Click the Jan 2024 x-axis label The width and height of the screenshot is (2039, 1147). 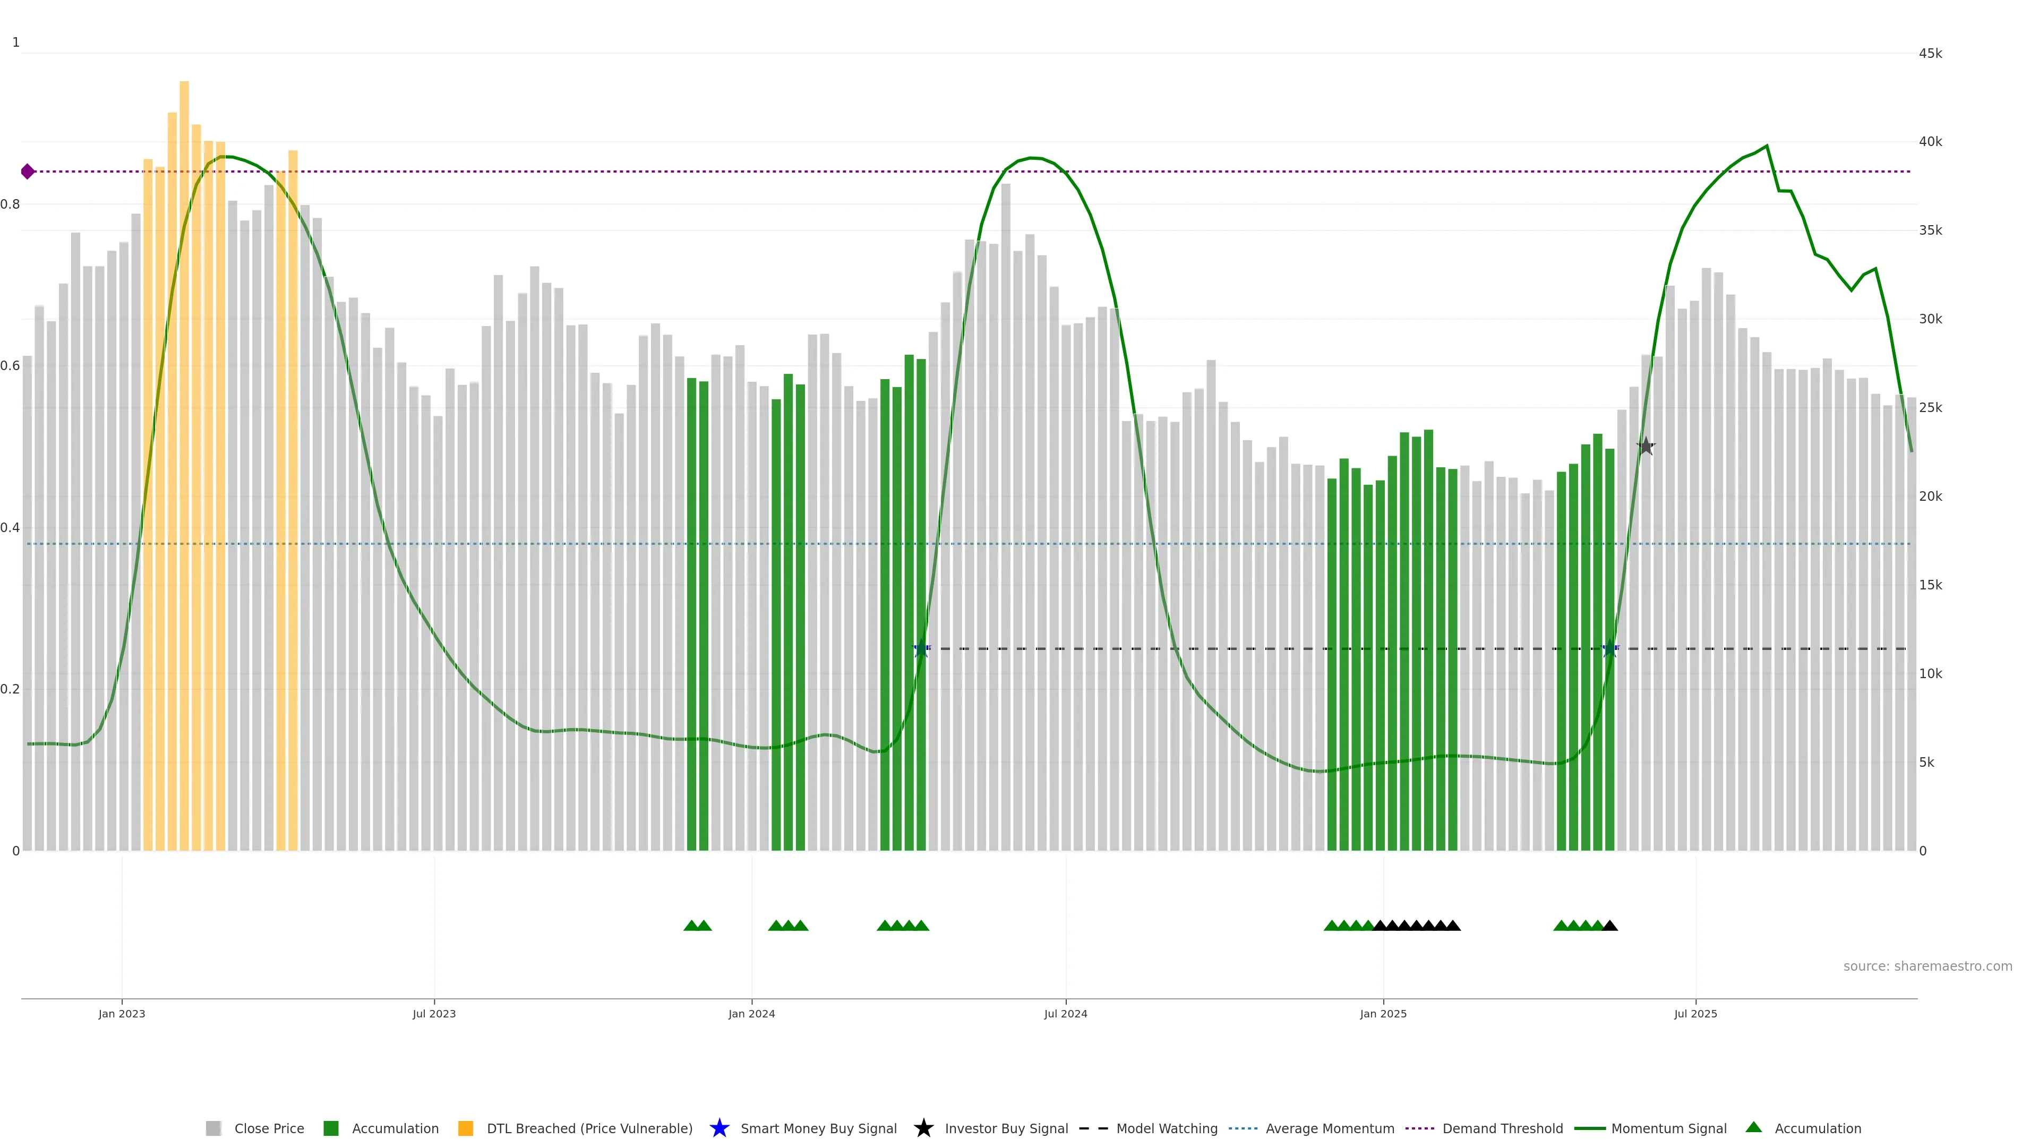pyautogui.click(x=751, y=1013)
